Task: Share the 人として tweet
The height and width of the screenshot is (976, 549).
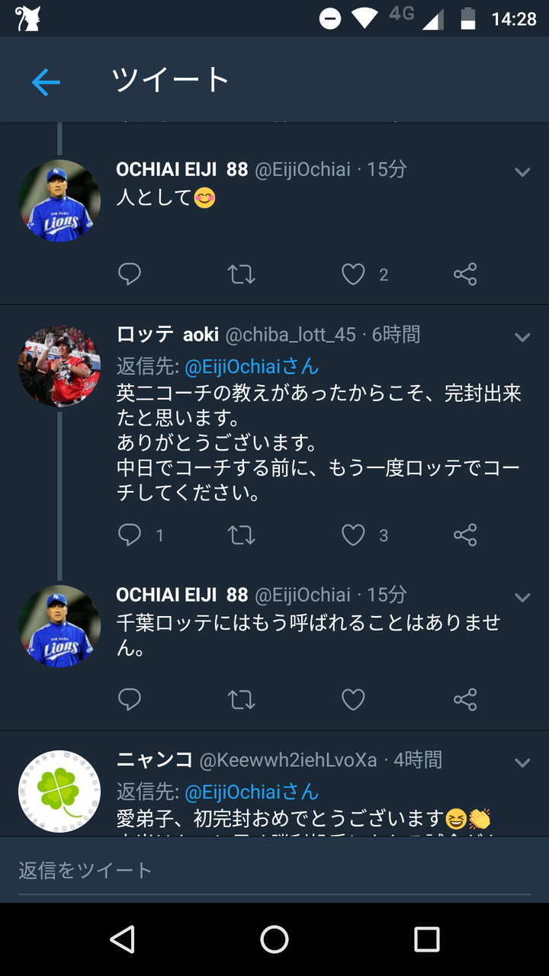Action: [x=465, y=274]
